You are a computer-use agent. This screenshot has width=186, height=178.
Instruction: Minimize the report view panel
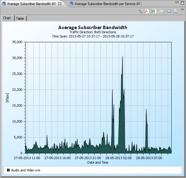[x=177, y=3]
